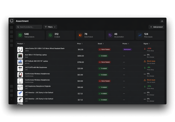175x122 pixels.
Task: Click the $799.00 price cell
Action: pos(81,62)
